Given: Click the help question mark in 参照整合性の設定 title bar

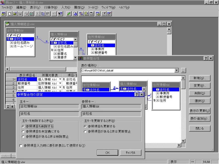Looking at the screenshot, I should [136, 95].
